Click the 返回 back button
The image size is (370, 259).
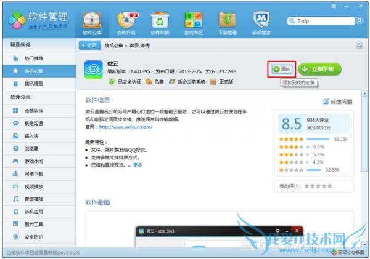(x=89, y=46)
